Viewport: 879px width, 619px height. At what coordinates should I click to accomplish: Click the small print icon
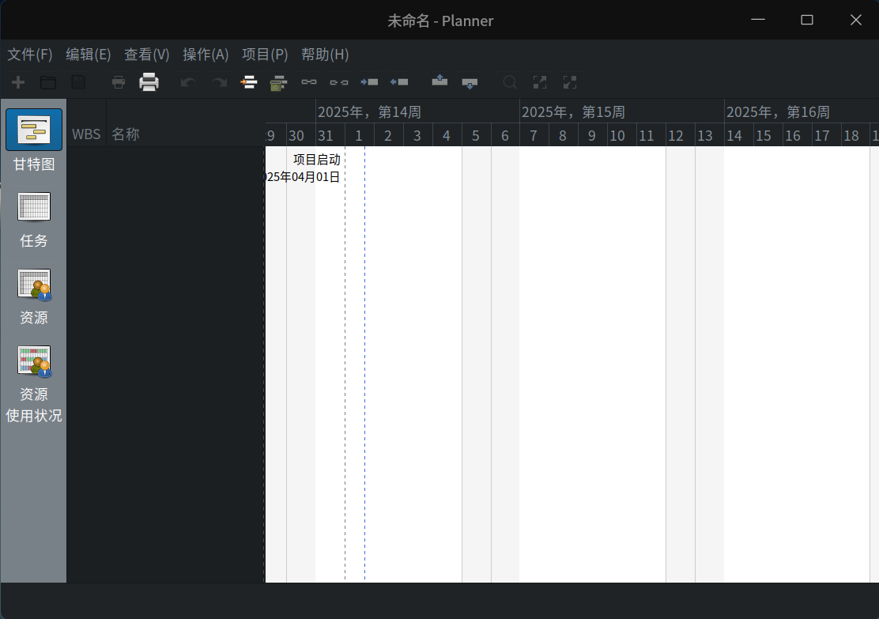[x=119, y=82]
